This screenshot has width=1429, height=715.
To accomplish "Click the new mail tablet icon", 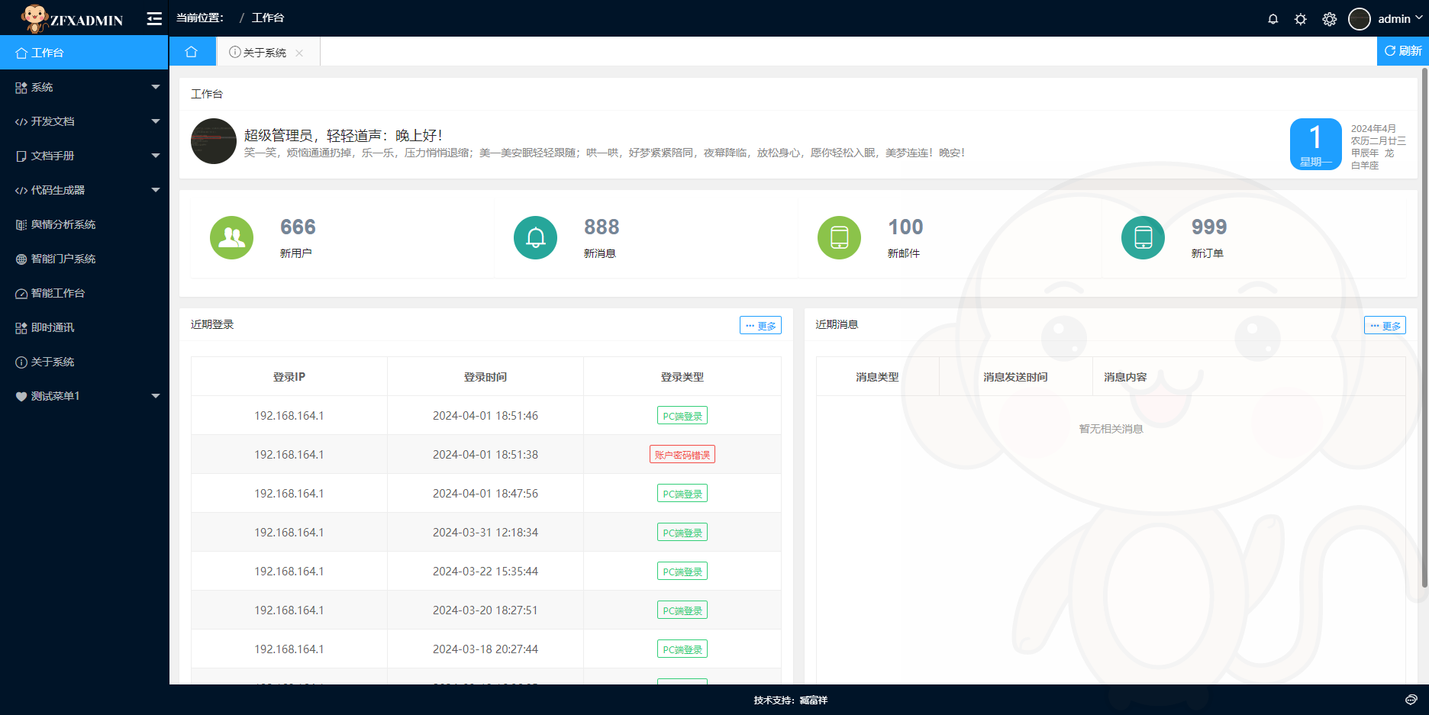I will pyautogui.click(x=839, y=238).
